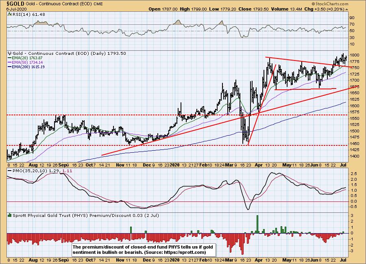This screenshot has height=264, width=366.
Task: Click the 'Gold - Continuous Contract (EOD) CME' header text
Action: (x=64, y=4)
